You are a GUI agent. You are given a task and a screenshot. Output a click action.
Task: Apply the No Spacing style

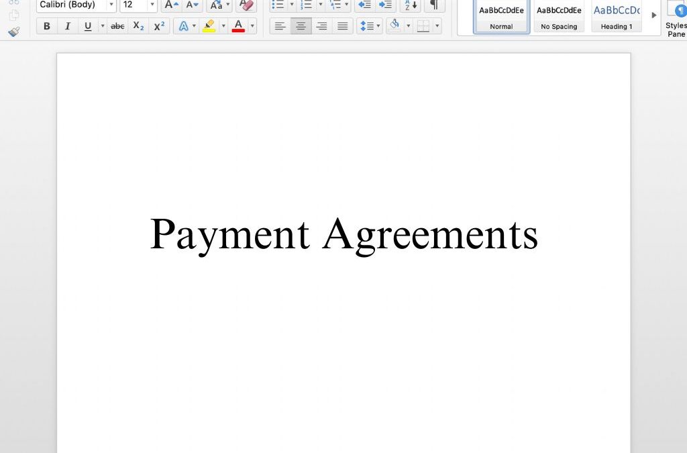tap(559, 16)
